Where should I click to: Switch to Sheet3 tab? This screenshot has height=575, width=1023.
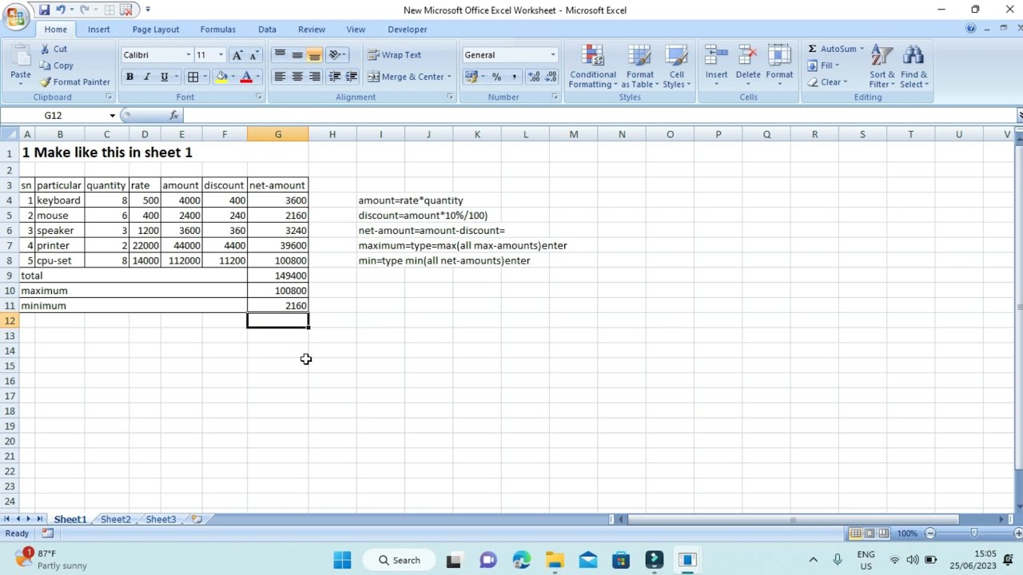pos(161,519)
